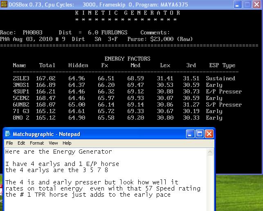The image size is (263, 211).
Task: Click horse name 6UNB2 in table
Action: click(21, 104)
